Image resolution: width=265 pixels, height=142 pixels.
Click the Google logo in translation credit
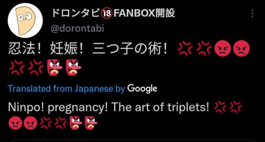pos(142,89)
